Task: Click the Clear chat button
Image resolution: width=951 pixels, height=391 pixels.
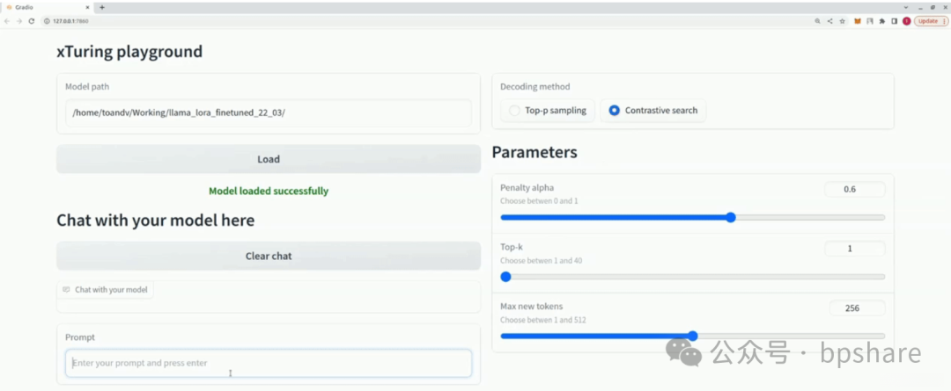Action: point(269,256)
